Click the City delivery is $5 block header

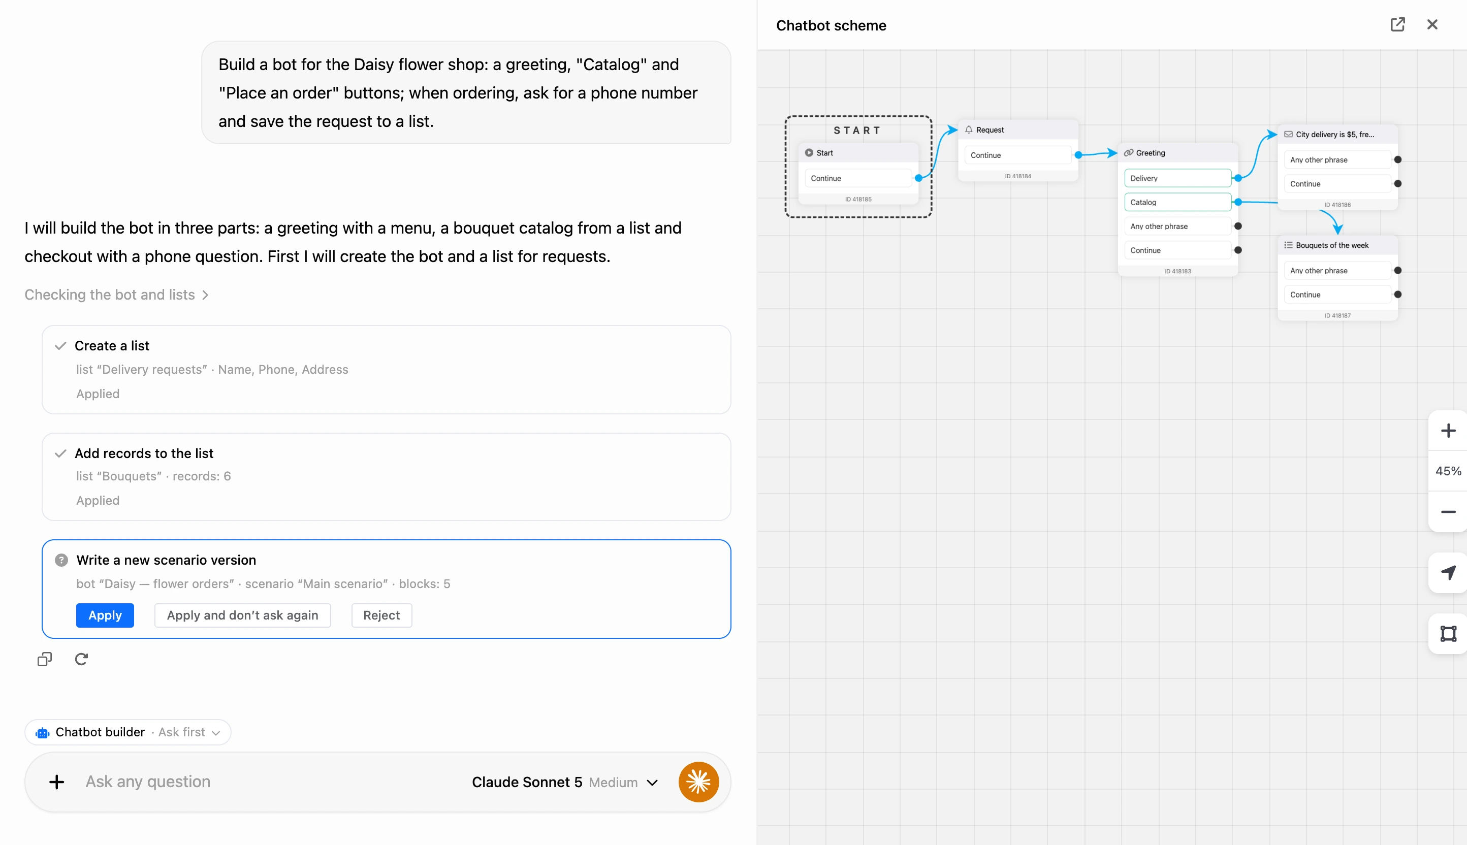click(x=1337, y=134)
